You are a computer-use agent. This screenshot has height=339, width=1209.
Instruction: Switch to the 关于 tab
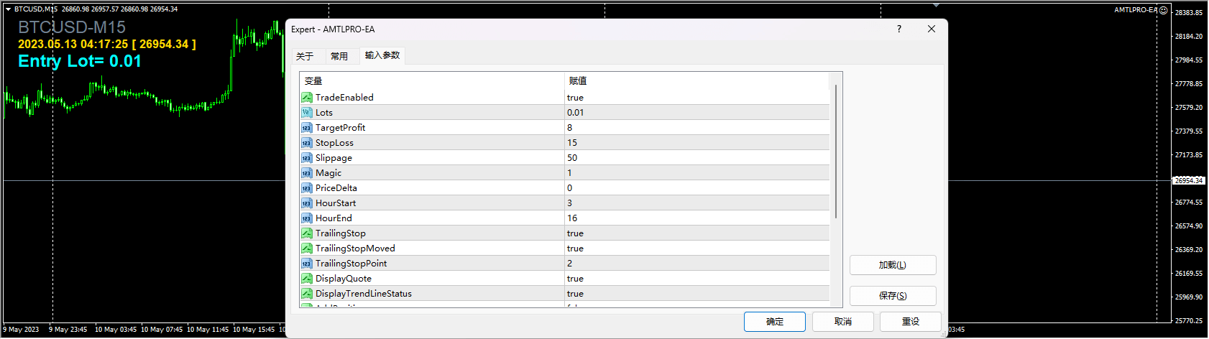(305, 56)
